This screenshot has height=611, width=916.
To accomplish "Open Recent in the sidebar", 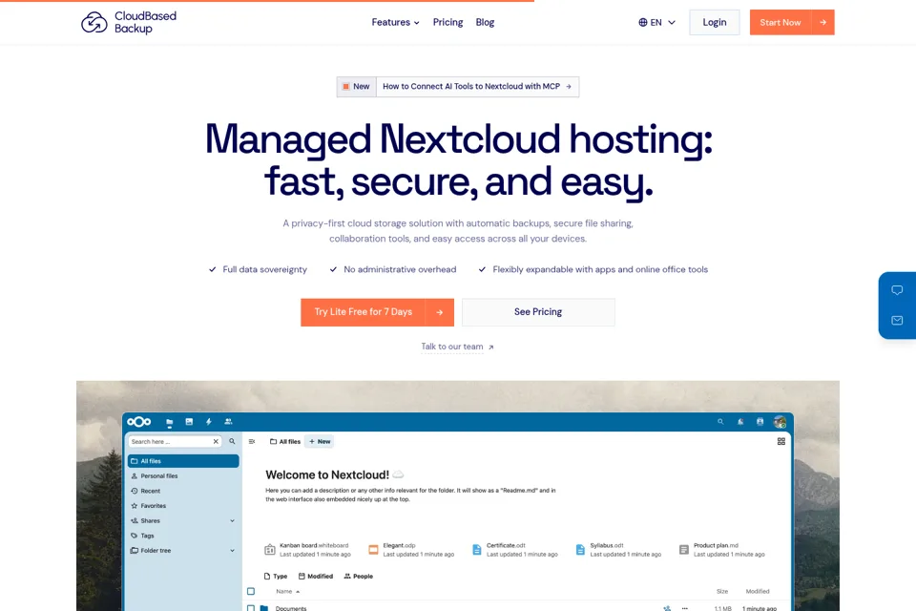I will click(x=183, y=491).
